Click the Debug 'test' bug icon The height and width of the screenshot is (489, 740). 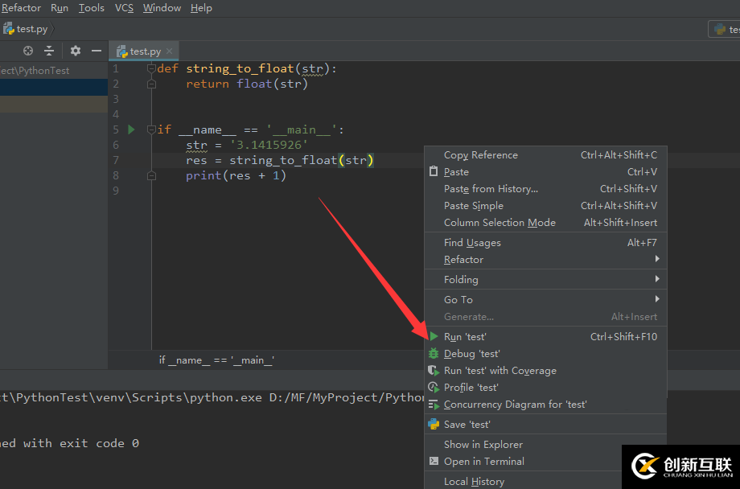(434, 354)
